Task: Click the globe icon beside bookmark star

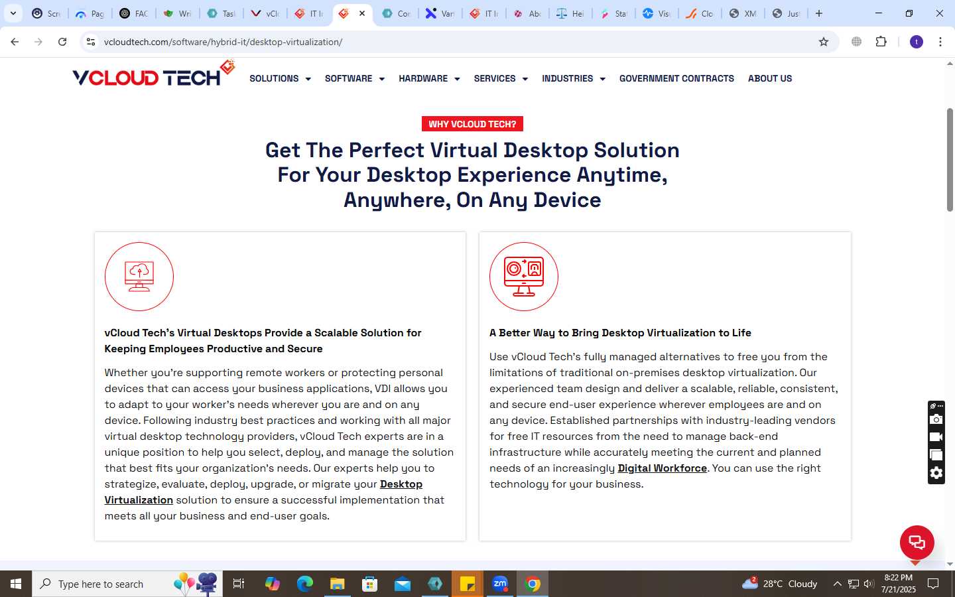Action: point(857,42)
